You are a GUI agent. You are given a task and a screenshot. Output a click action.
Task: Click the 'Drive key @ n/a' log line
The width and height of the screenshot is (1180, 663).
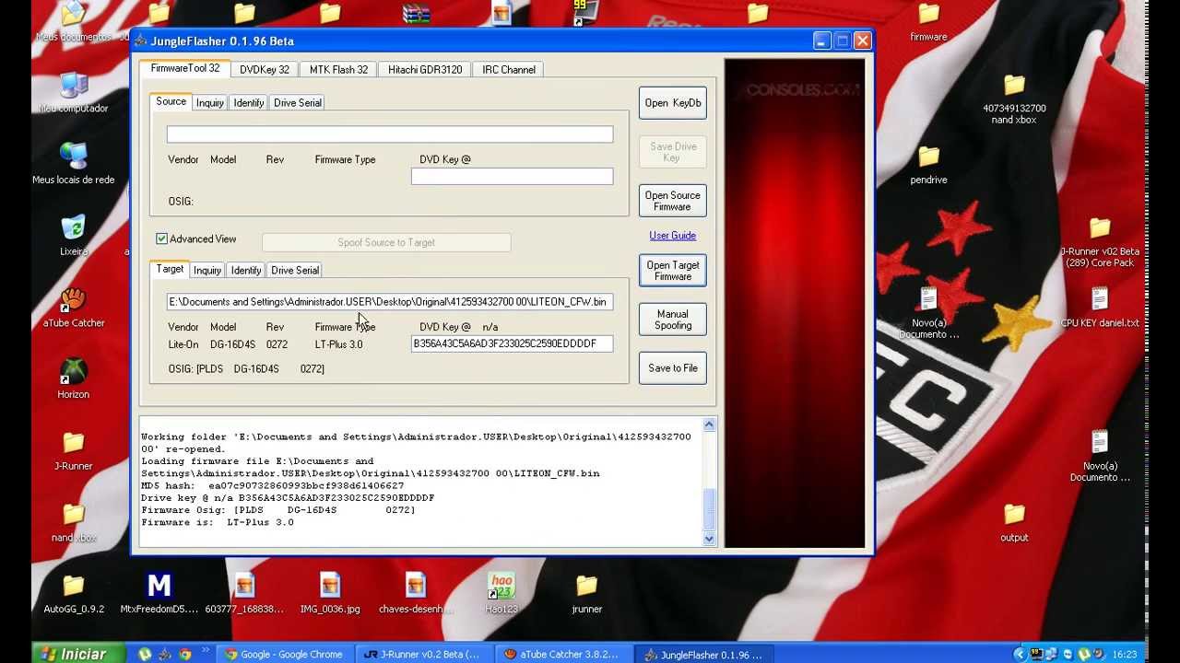coord(288,497)
